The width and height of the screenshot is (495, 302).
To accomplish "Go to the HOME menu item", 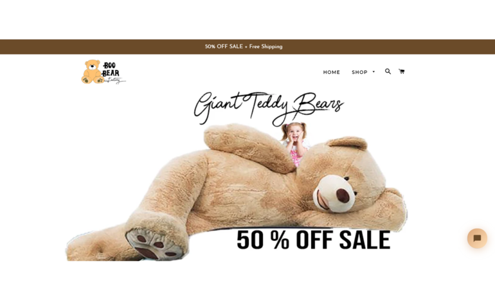I will click(x=332, y=72).
